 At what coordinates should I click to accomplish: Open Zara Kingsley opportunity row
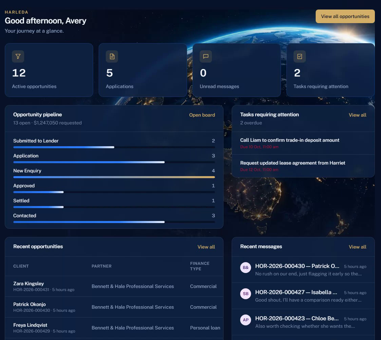(x=114, y=286)
